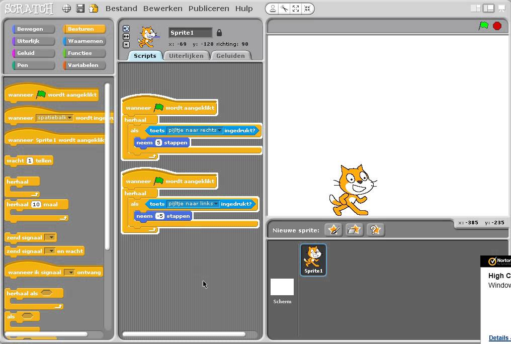Click the -5 value in neem stappen block
The image size is (511, 344).
coord(160,216)
